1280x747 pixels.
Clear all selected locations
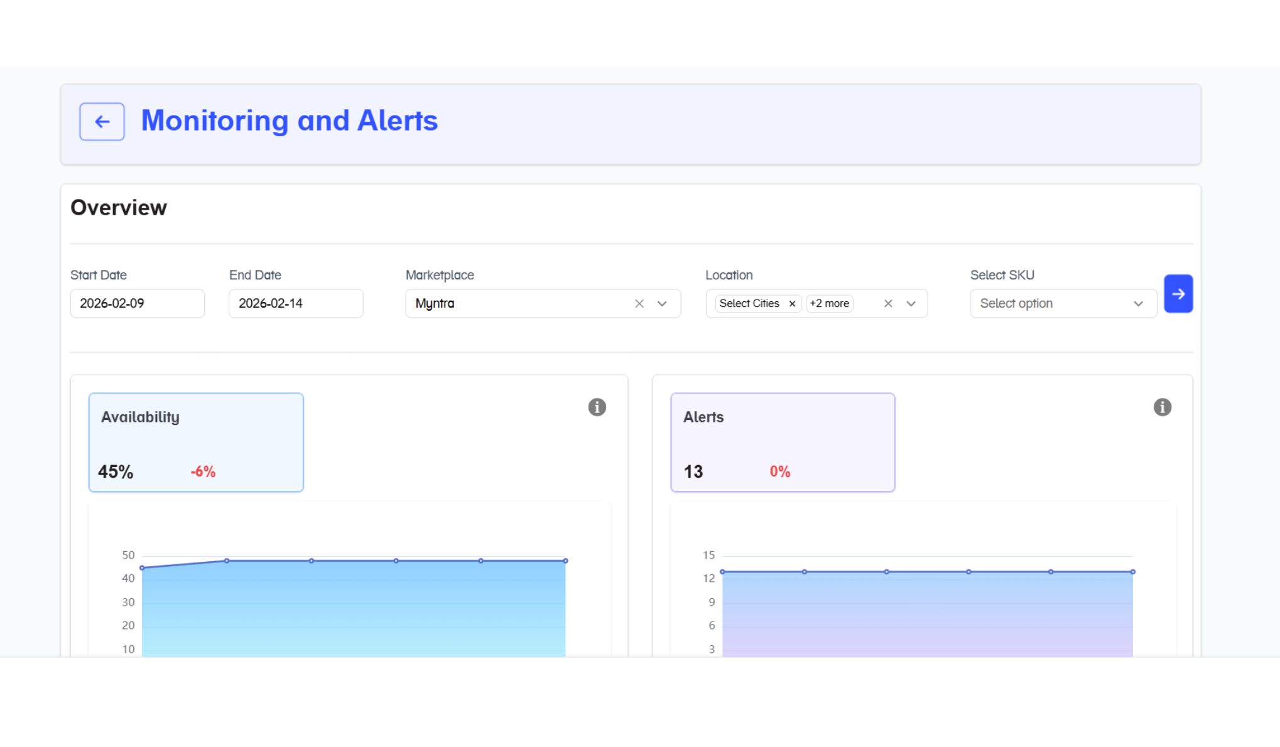coord(887,304)
